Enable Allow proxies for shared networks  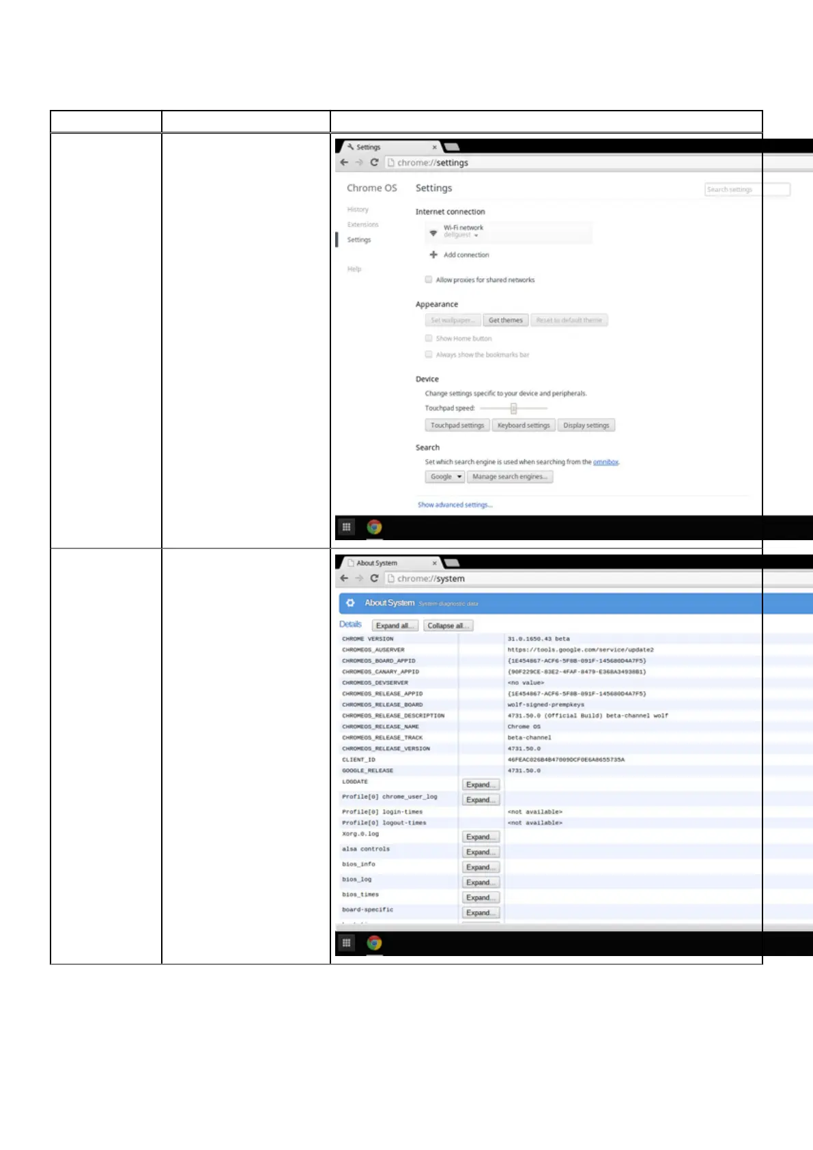click(429, 279)
